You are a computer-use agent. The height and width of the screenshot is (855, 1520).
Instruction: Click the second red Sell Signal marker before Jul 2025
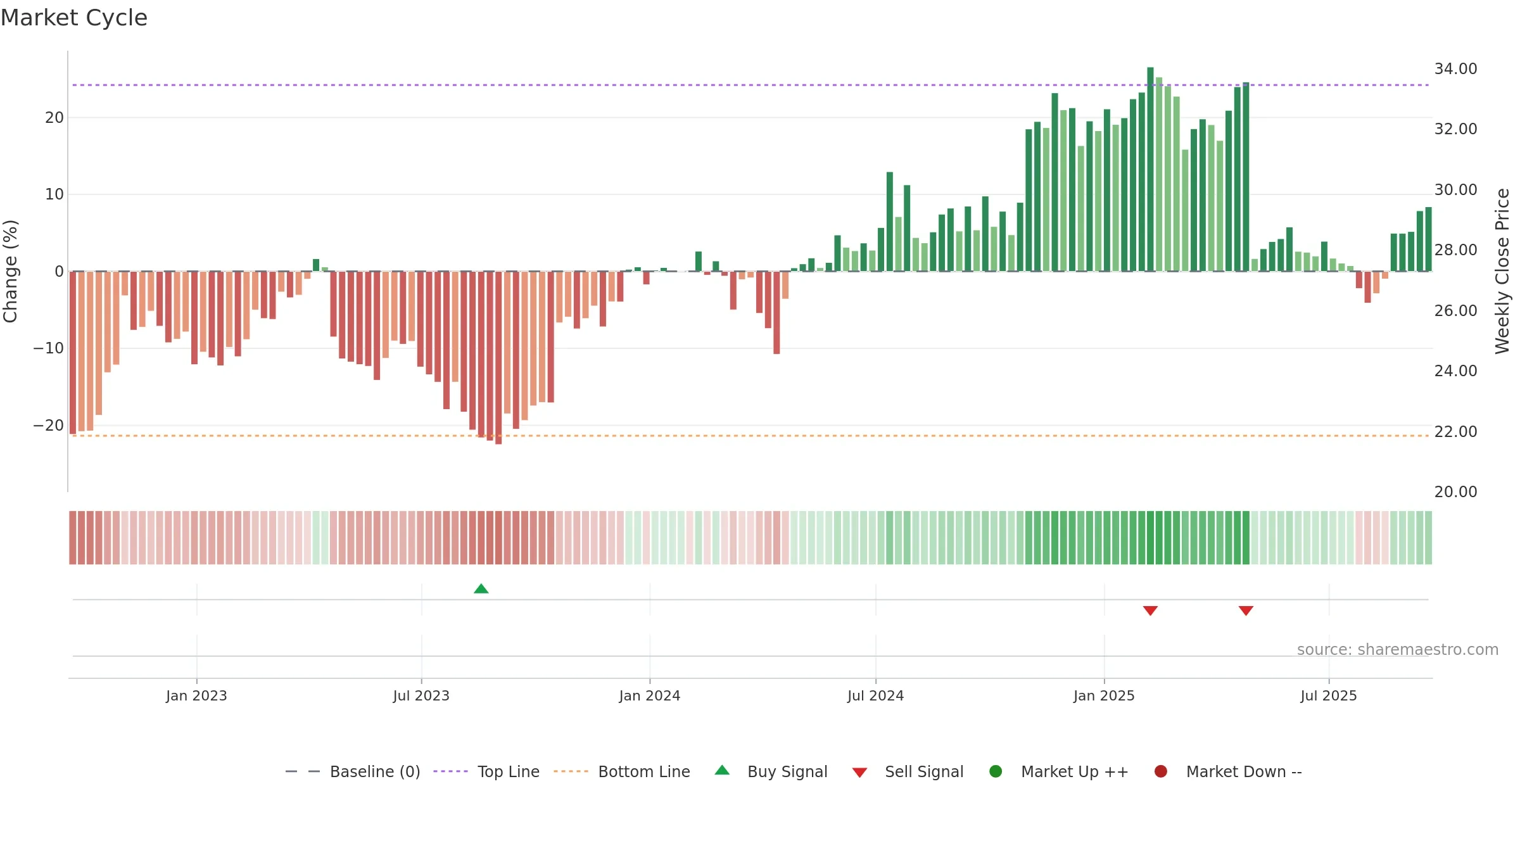(x=1246, y=611)
